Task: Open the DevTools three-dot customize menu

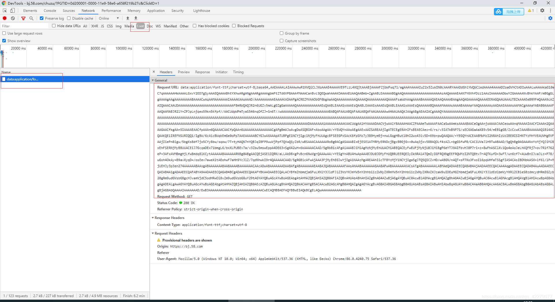Action: point(550,10)
